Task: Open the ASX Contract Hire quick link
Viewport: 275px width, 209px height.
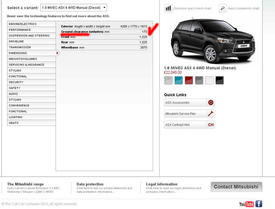Action: 189,124
